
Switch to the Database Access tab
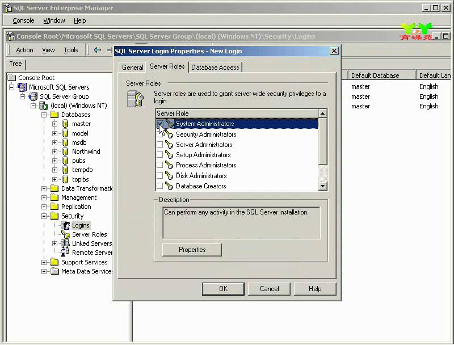click(215, 68)
